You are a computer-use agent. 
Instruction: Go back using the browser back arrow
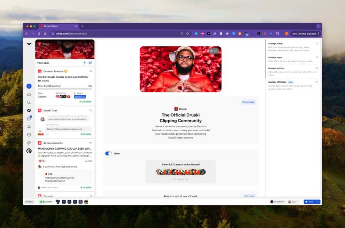tap(27, 34)
